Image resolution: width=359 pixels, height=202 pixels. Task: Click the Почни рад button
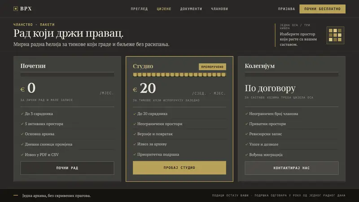coord(67,168)
